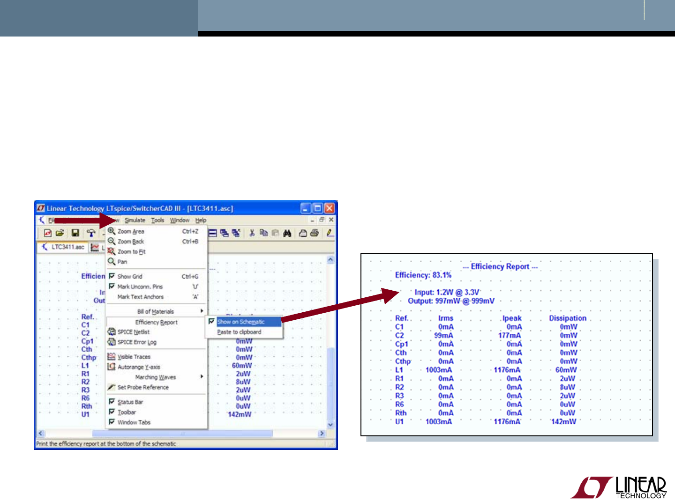Open the Help menu

click(x=201, y=220)
